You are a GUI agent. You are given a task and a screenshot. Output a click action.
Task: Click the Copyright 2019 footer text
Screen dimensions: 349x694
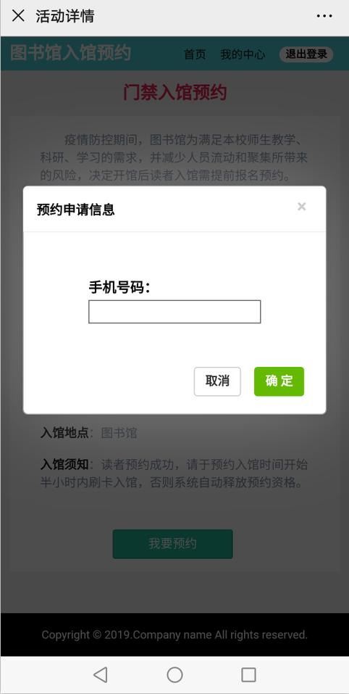[174, 635]
